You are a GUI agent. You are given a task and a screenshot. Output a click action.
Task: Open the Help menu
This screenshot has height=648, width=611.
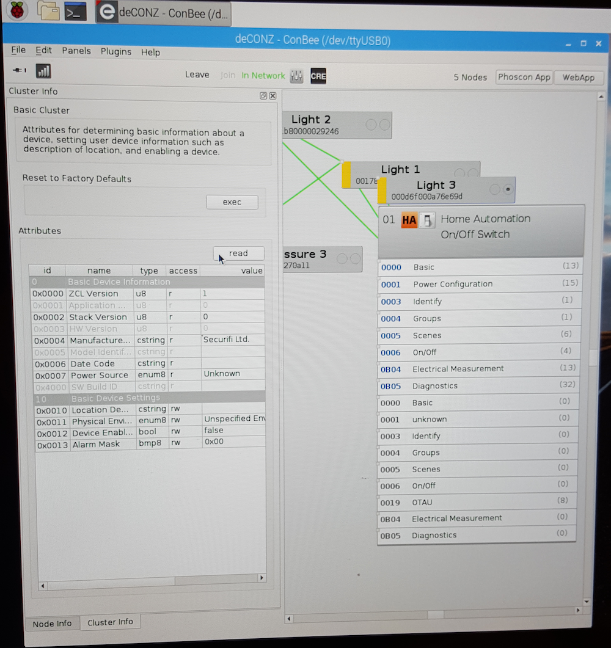pos(150,53)
